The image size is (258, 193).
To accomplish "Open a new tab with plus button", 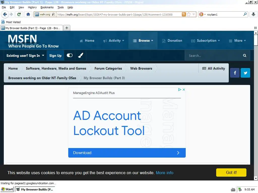I will (x=67, y=28).
